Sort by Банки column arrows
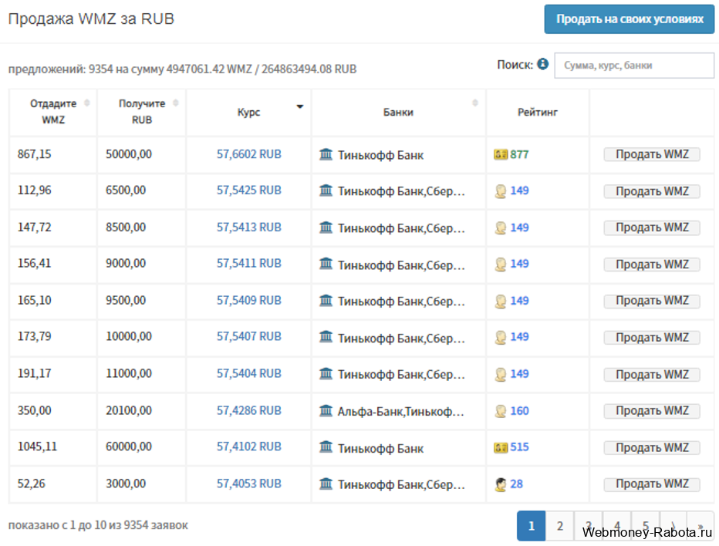Viewport: 719px width, 546px height. (475, 103)
